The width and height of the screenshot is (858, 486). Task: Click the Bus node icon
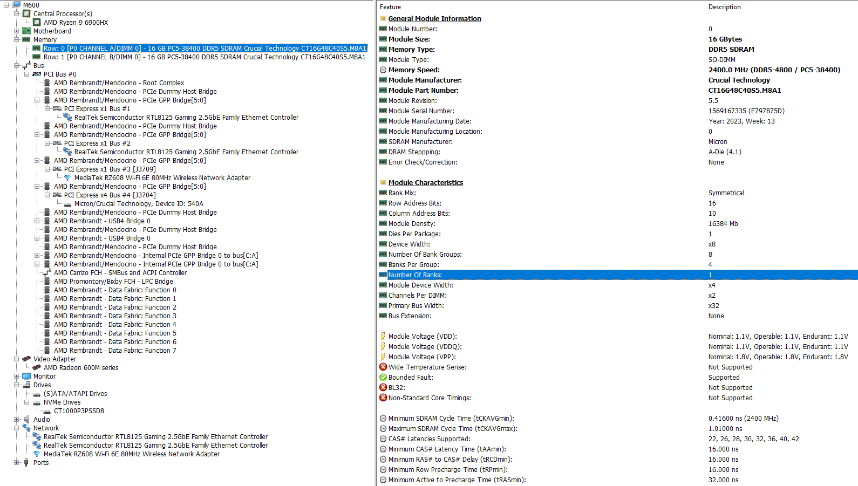(x=26, y=65)
